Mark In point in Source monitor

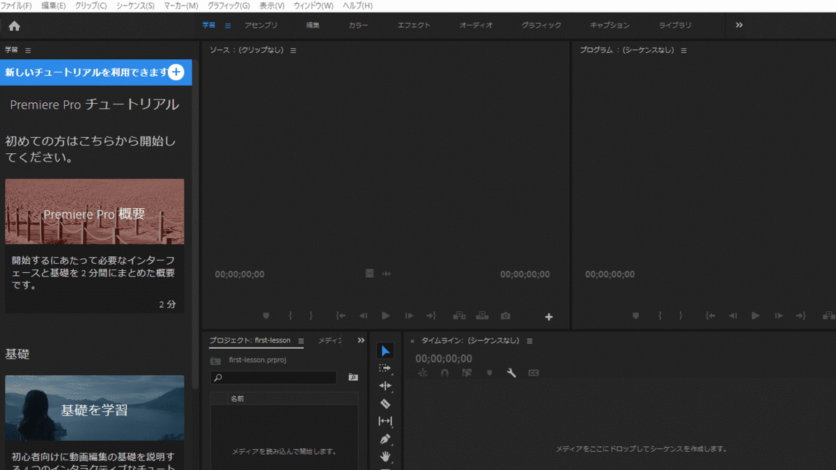pyautogui.click(x=291, y=316)
